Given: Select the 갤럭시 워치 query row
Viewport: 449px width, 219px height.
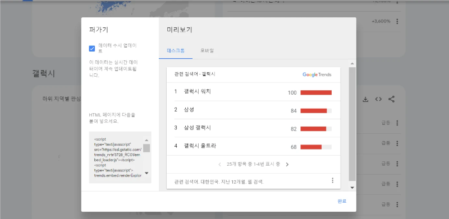Looking at the screenshot, I should coord(254,92).
